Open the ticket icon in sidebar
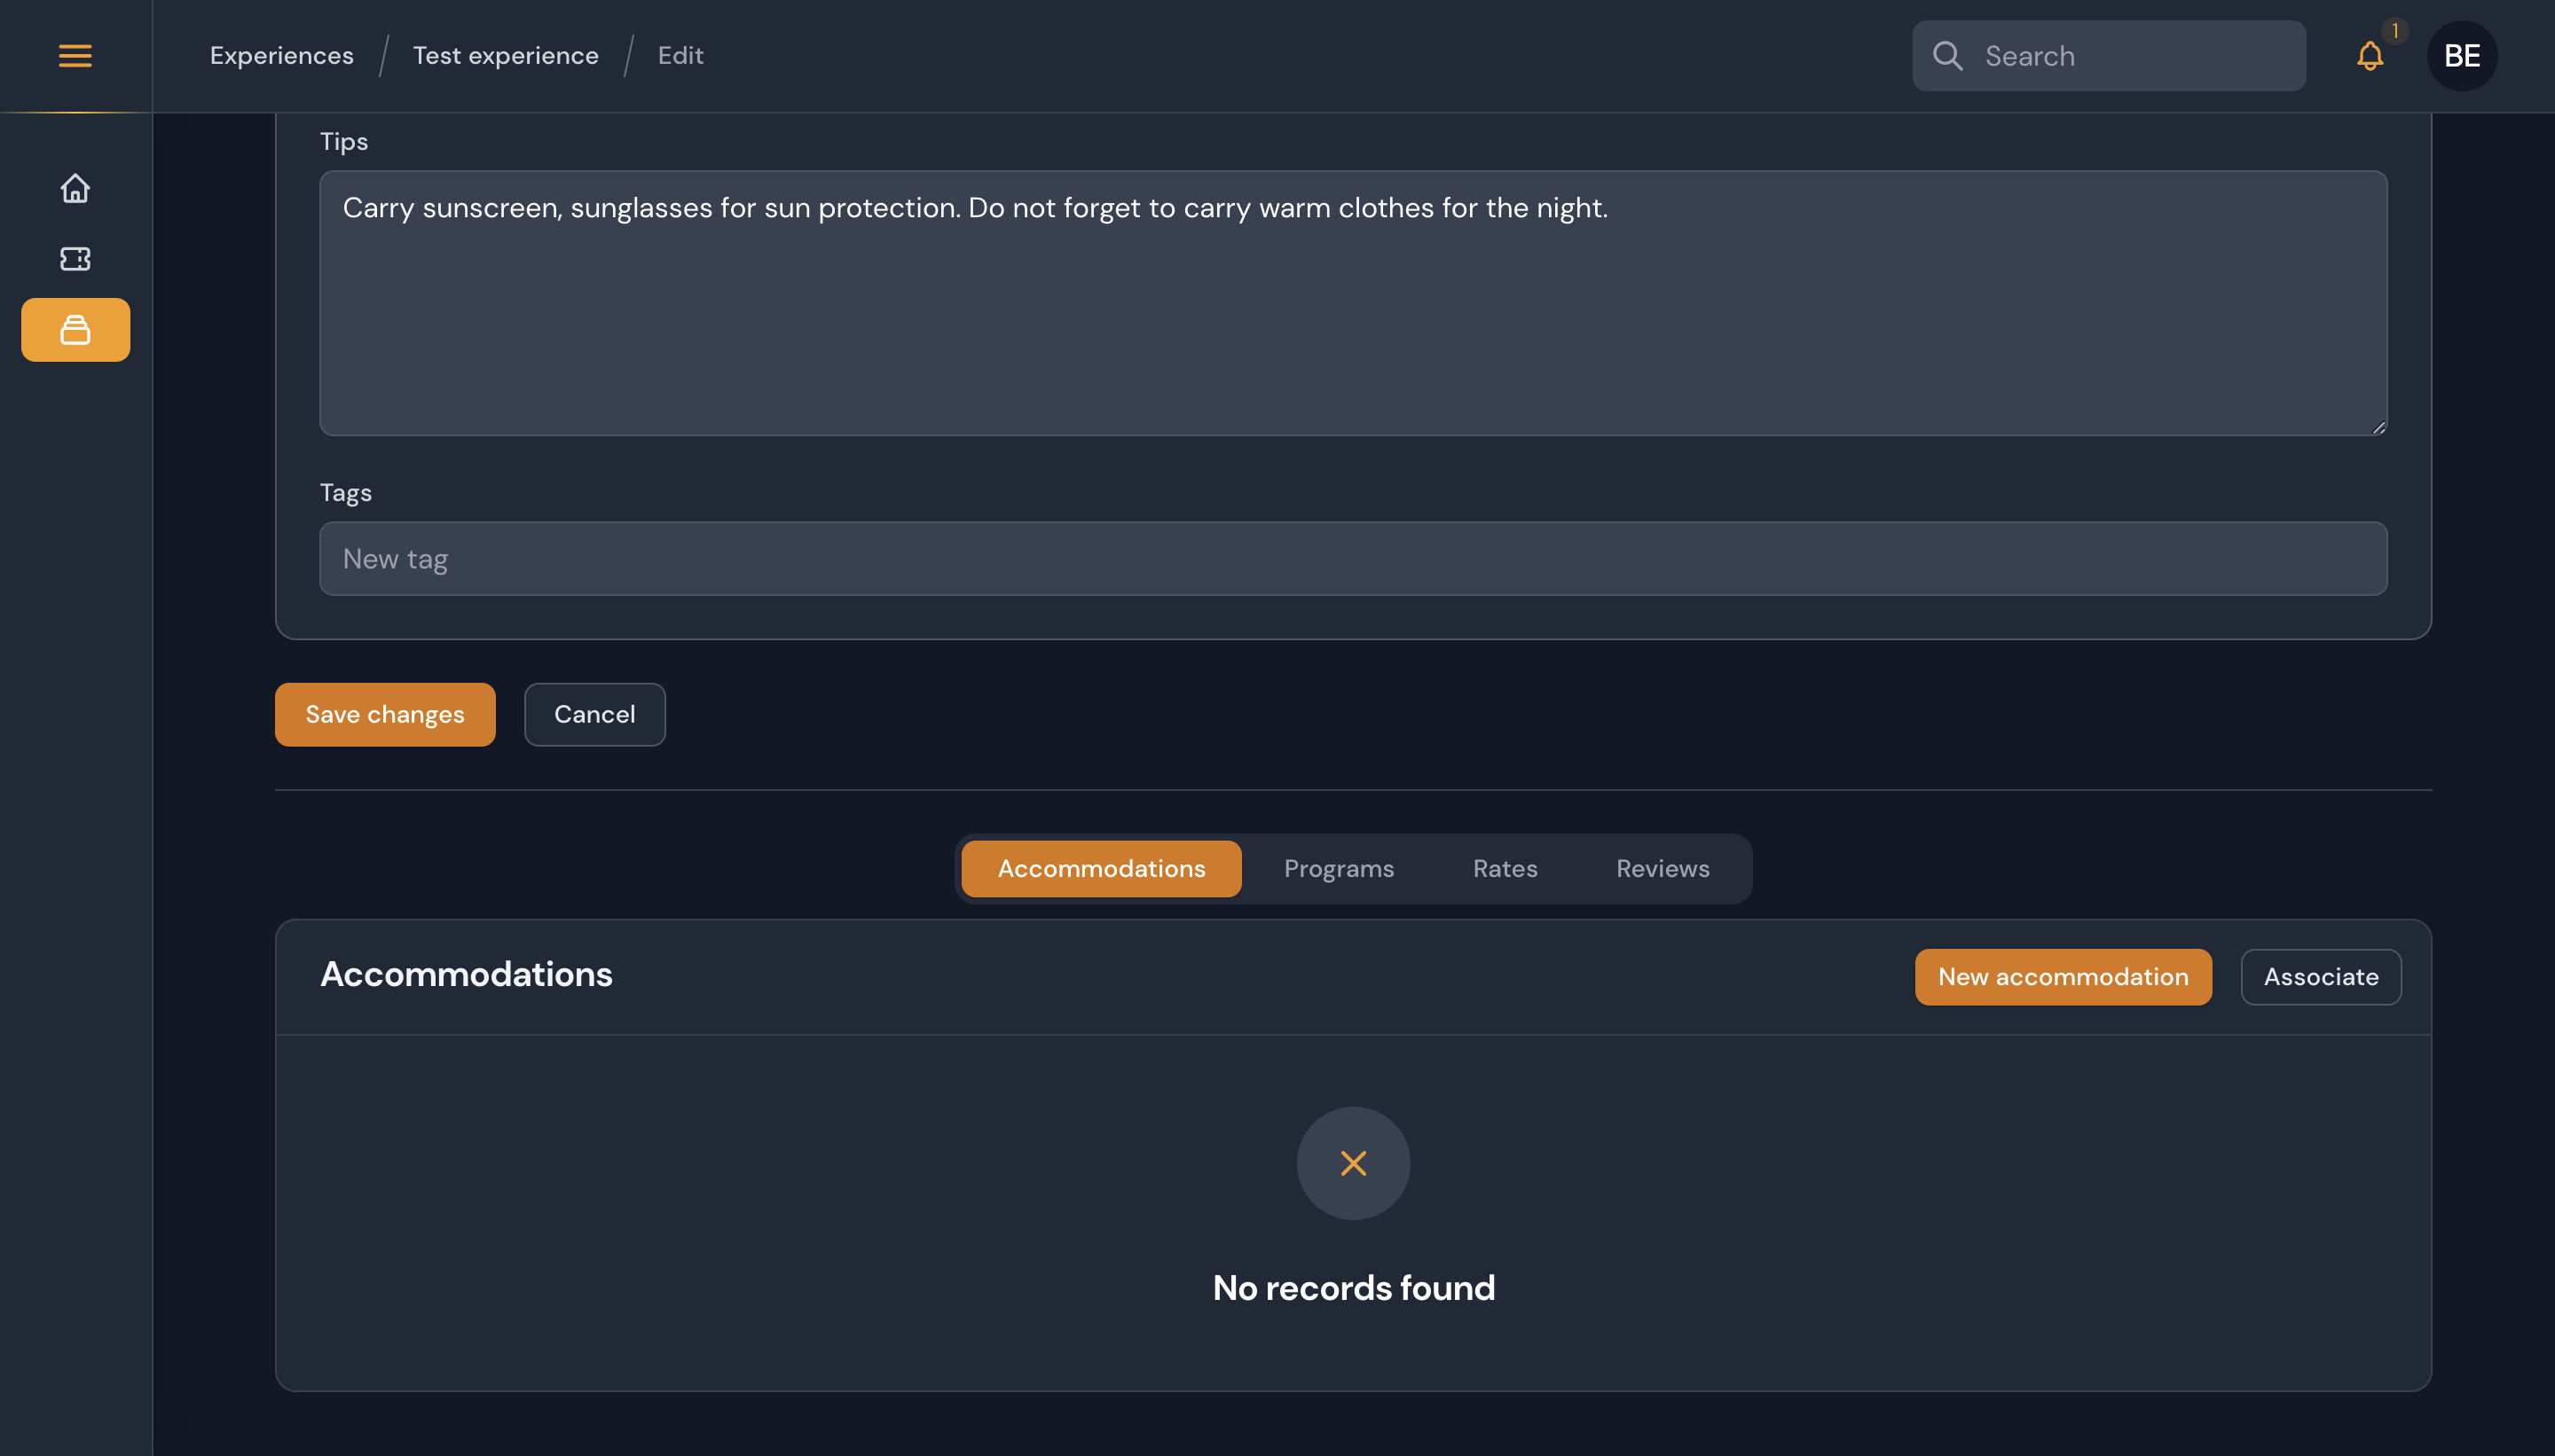The height and width of the screenshot is (1456, 2555). 75,259
